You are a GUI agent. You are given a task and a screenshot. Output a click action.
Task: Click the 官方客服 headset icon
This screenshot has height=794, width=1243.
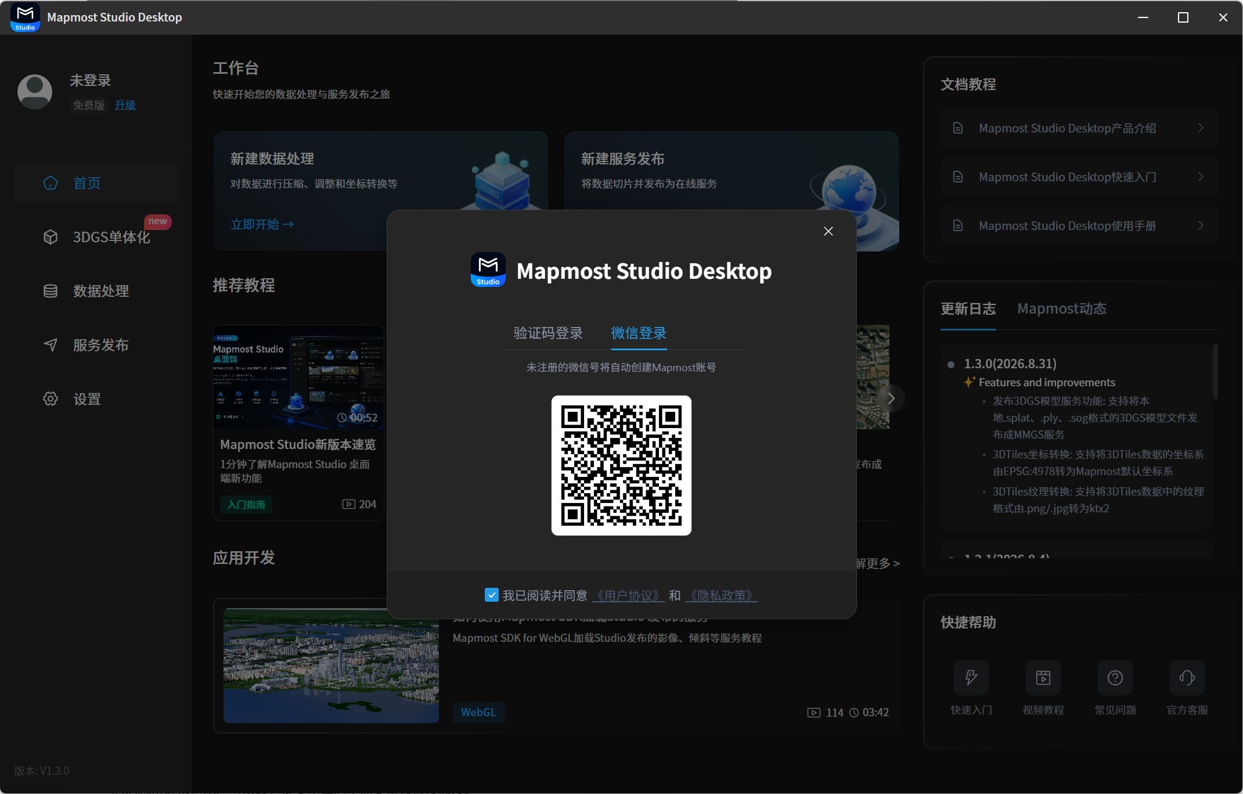click(x=1187, y=678)
